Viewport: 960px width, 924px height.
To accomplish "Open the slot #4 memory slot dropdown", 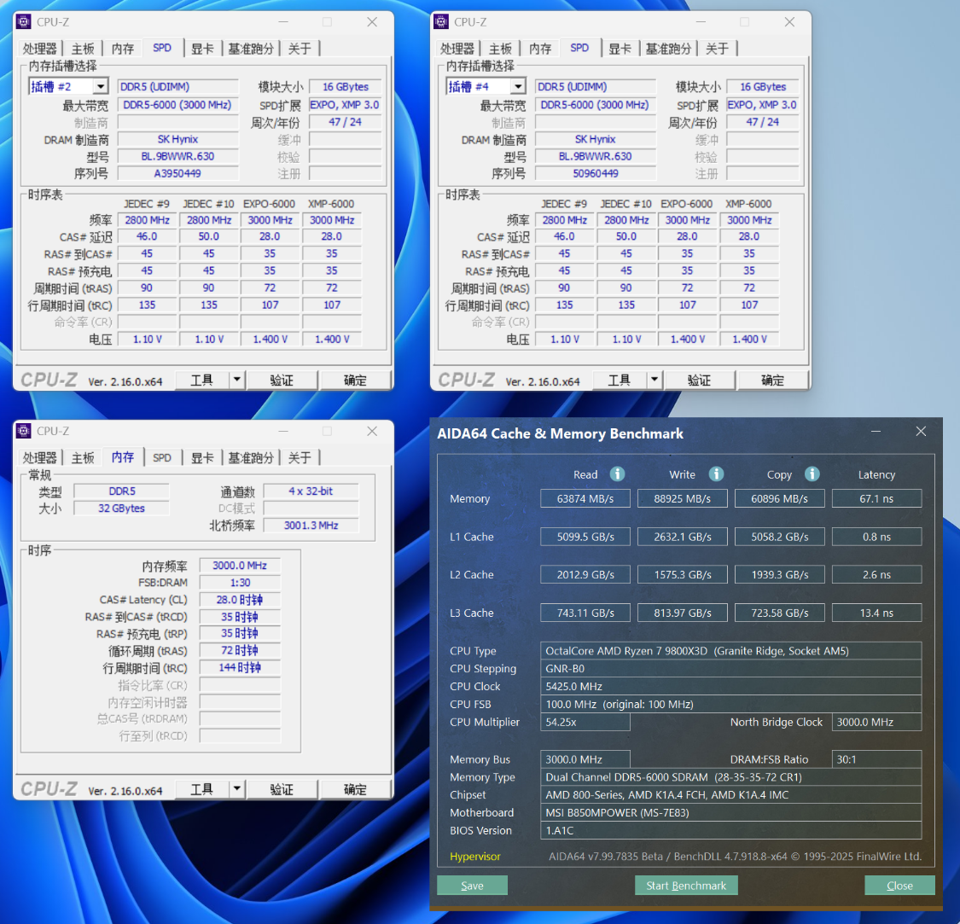I will pos(518,86).
